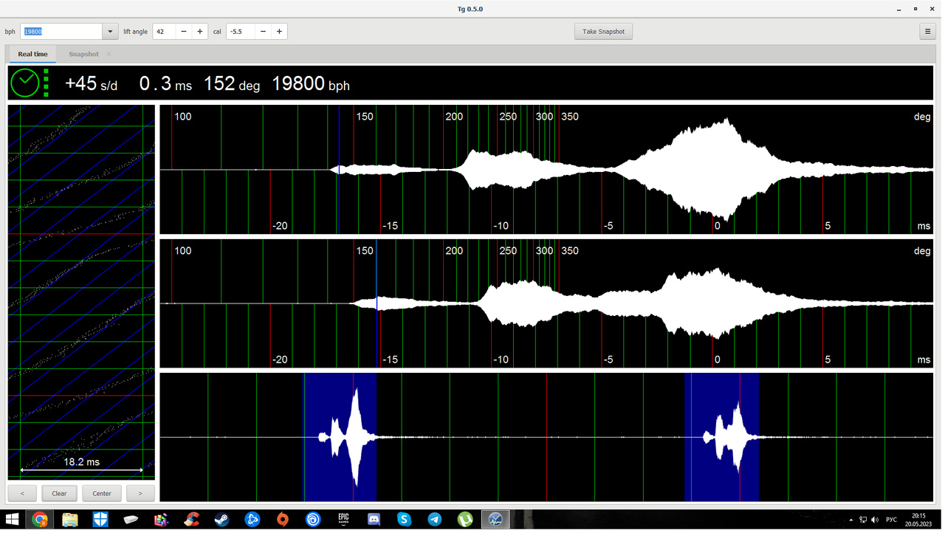Click into the bph input field

click(61, 32)
